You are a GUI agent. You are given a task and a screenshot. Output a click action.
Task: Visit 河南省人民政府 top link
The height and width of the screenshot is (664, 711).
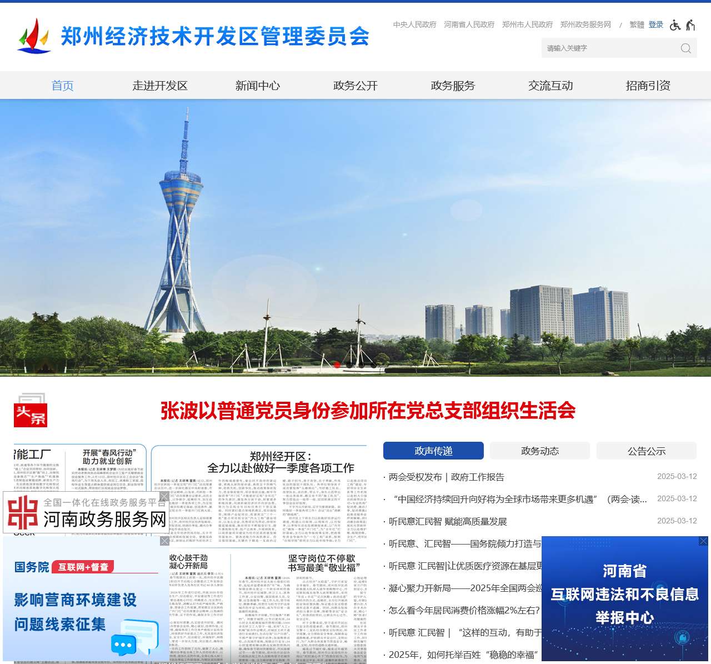pyautogui.click(x=469, y=24)
